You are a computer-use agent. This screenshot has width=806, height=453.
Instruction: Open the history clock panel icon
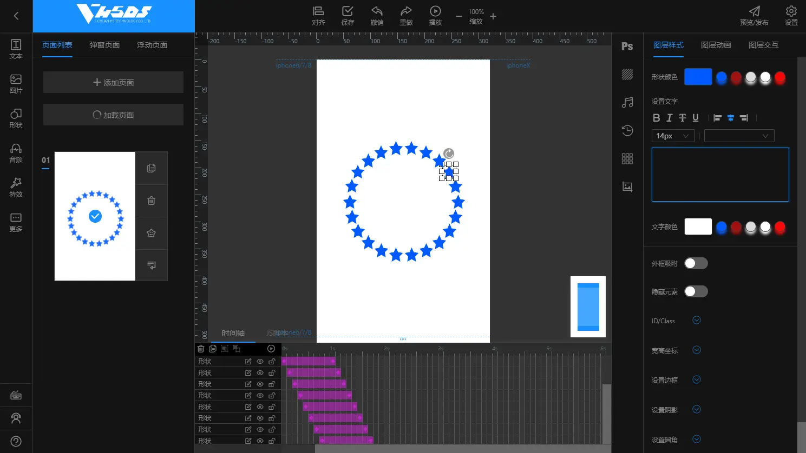(627, 130)
